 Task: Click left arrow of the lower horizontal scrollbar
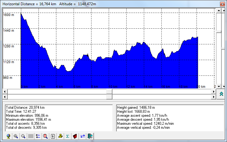pos(5,97)
